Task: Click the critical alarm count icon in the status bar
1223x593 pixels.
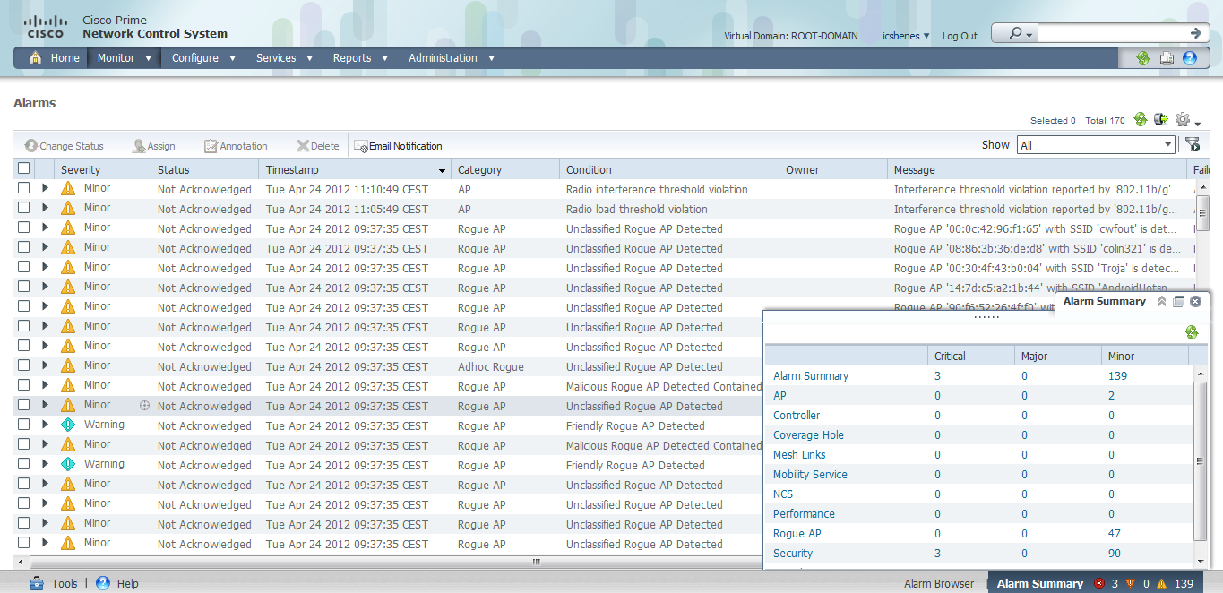Action: click(1099, 583)
